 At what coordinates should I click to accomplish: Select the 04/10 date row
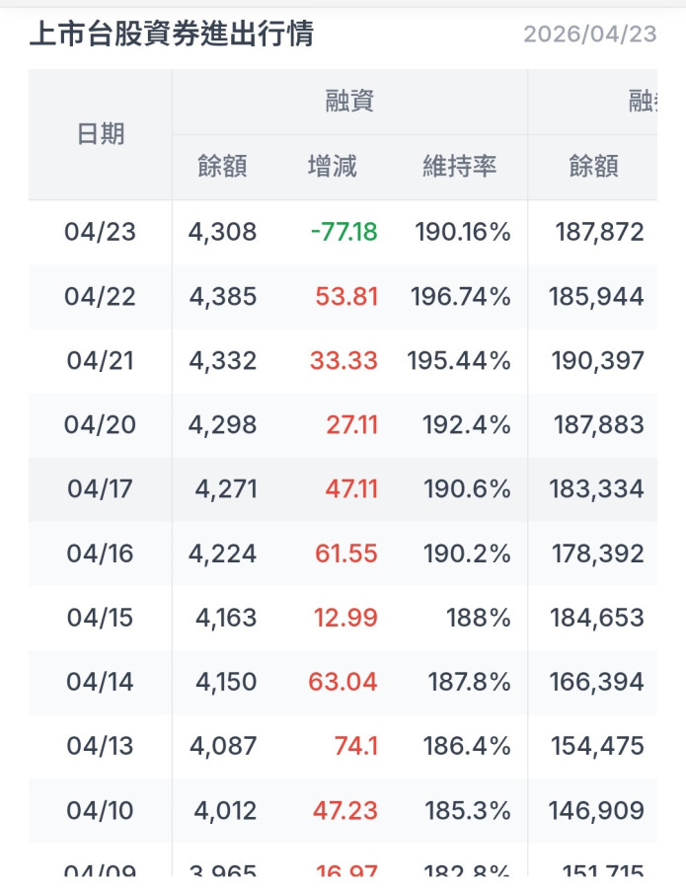(101, 810)
